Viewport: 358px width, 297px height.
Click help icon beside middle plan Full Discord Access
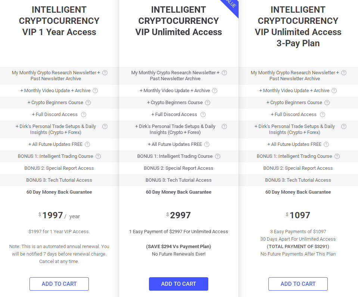(203, 115)
